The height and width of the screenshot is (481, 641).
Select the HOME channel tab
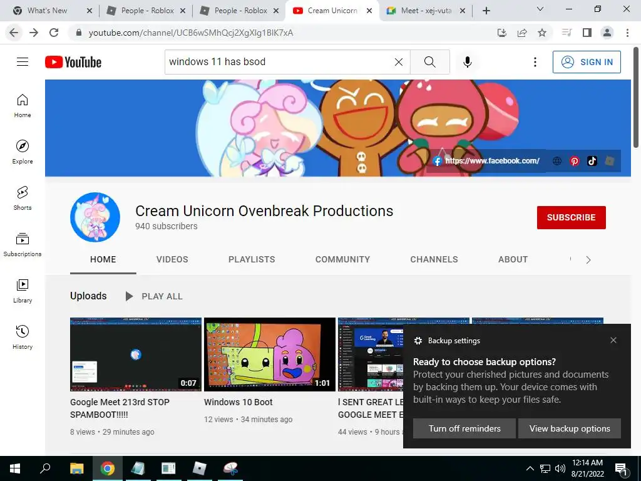click(x=103, y=259)
